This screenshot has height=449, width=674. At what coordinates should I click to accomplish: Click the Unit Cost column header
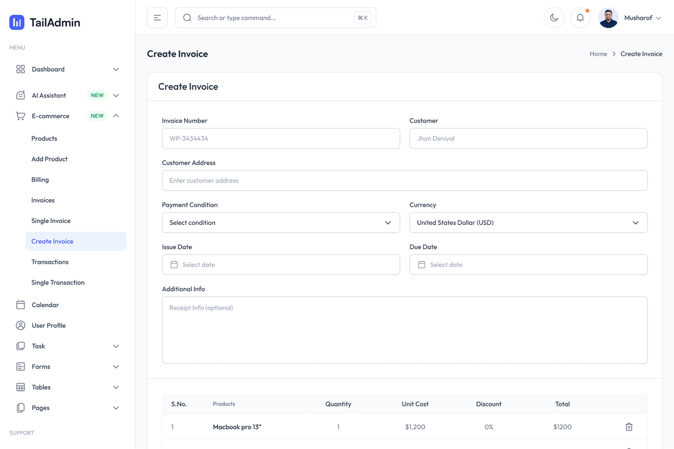point(415,404)
